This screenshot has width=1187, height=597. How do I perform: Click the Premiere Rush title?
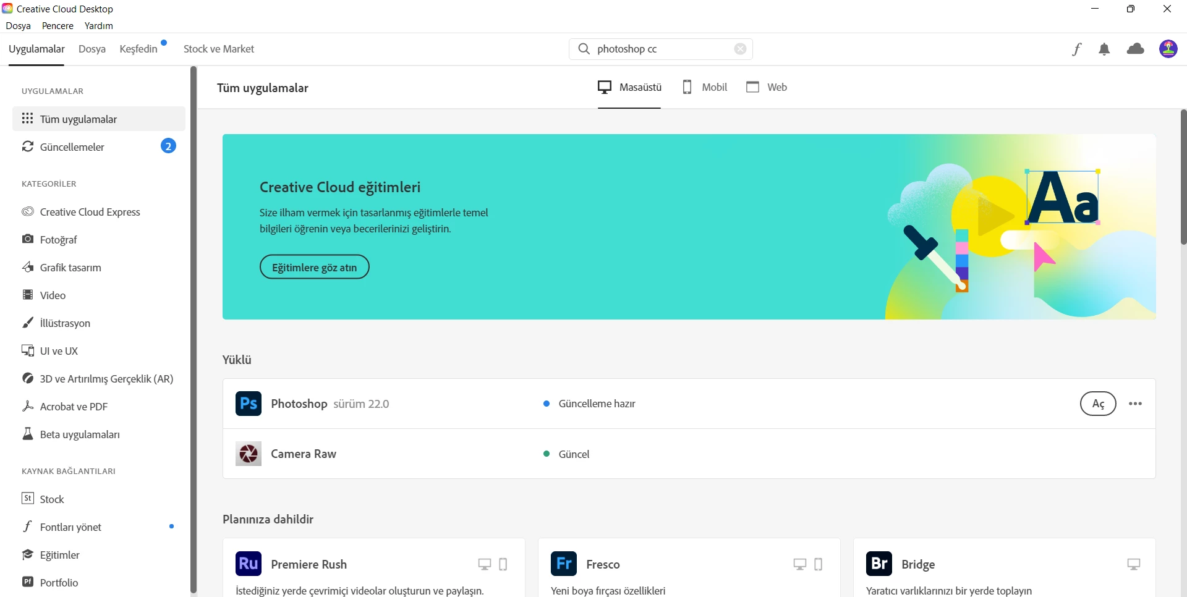tap(309, 564)
